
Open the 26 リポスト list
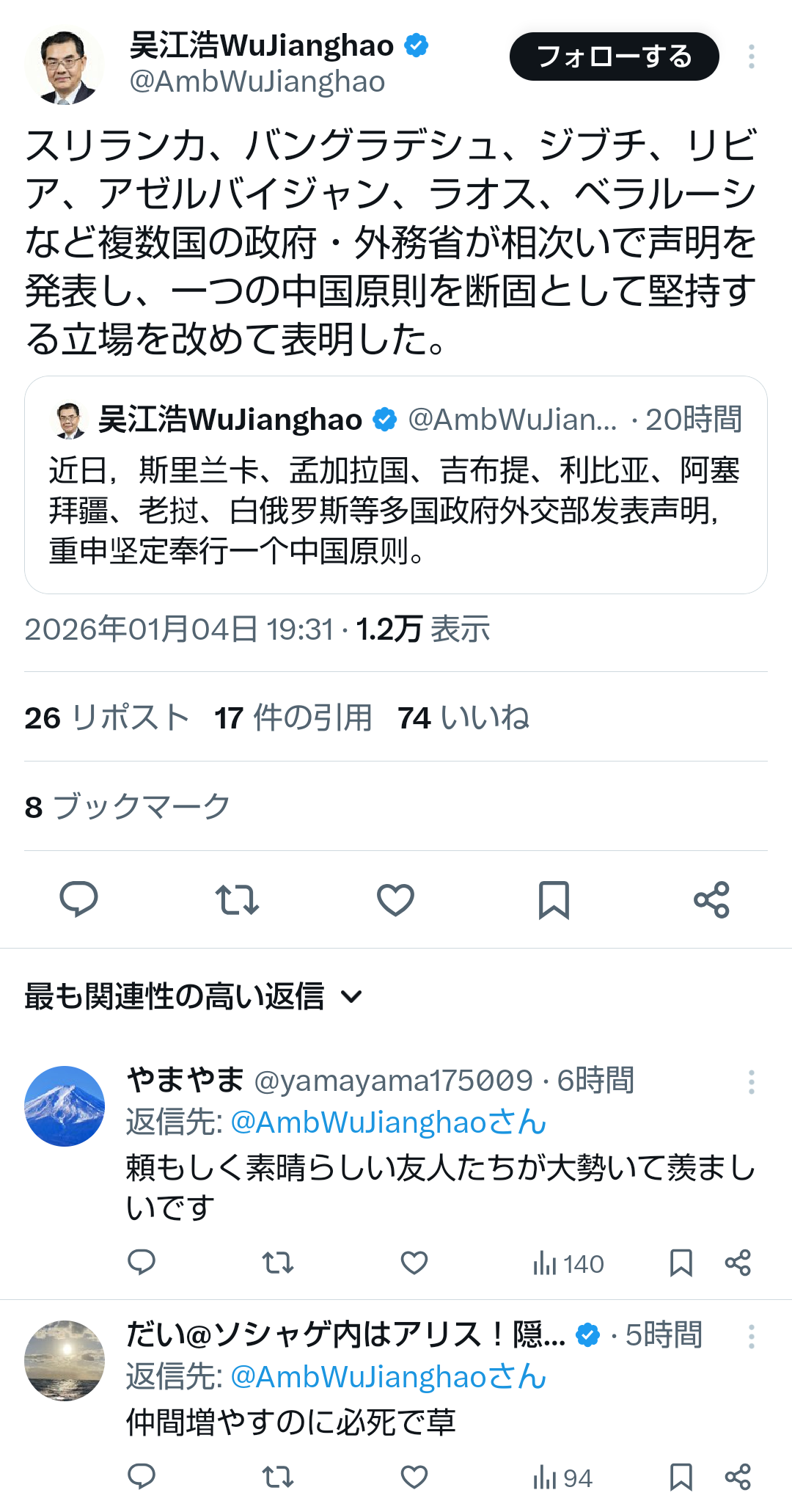[x=107, y=717]
